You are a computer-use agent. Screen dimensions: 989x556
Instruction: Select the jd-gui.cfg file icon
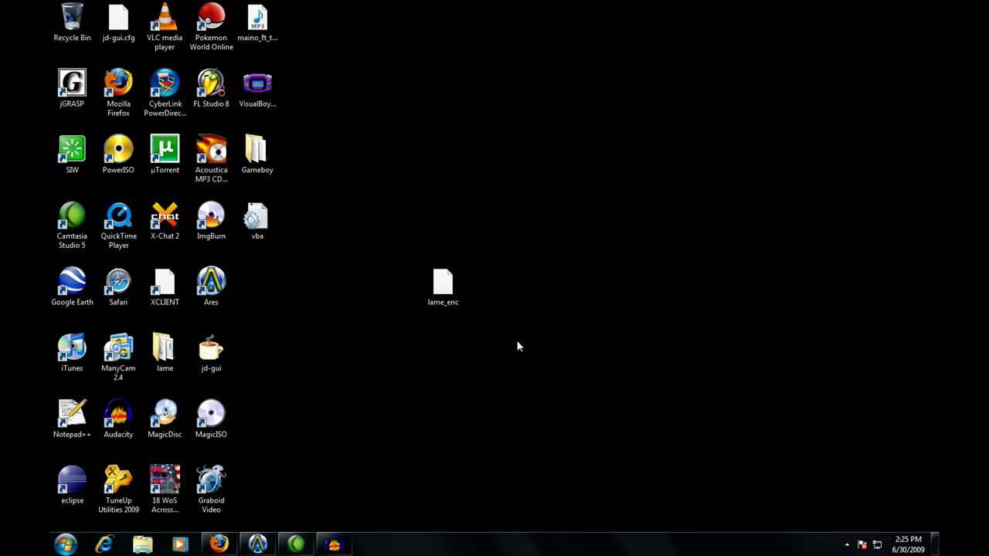pos(118,22)
